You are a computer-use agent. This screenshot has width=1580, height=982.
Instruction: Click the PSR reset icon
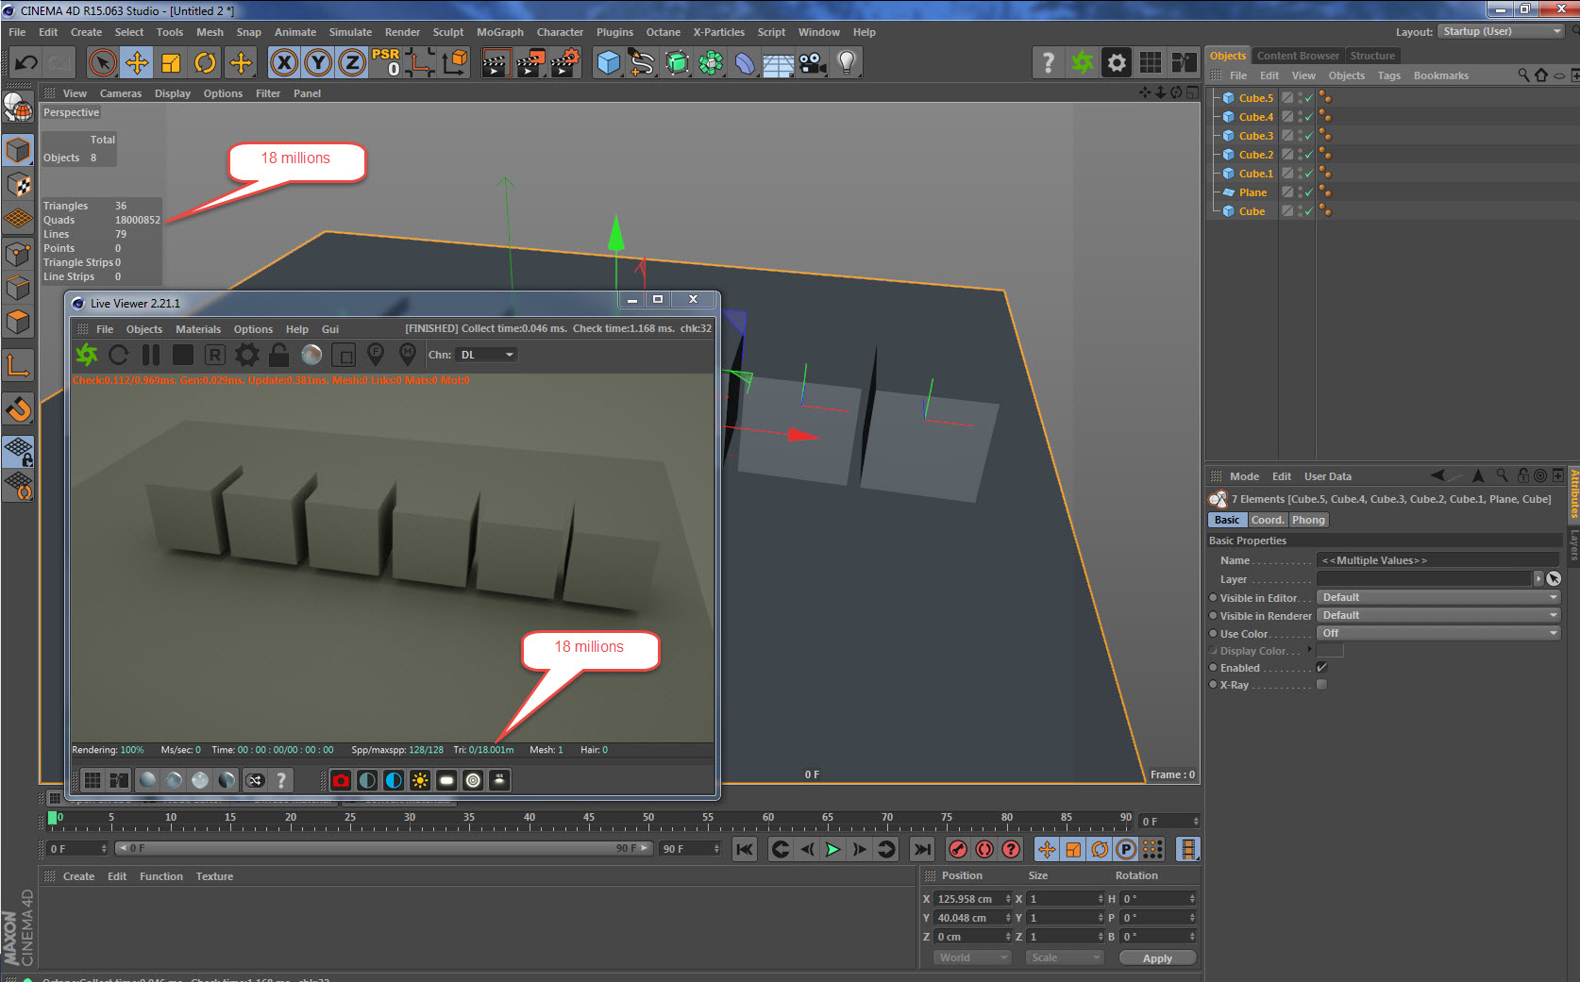[386, 62]
